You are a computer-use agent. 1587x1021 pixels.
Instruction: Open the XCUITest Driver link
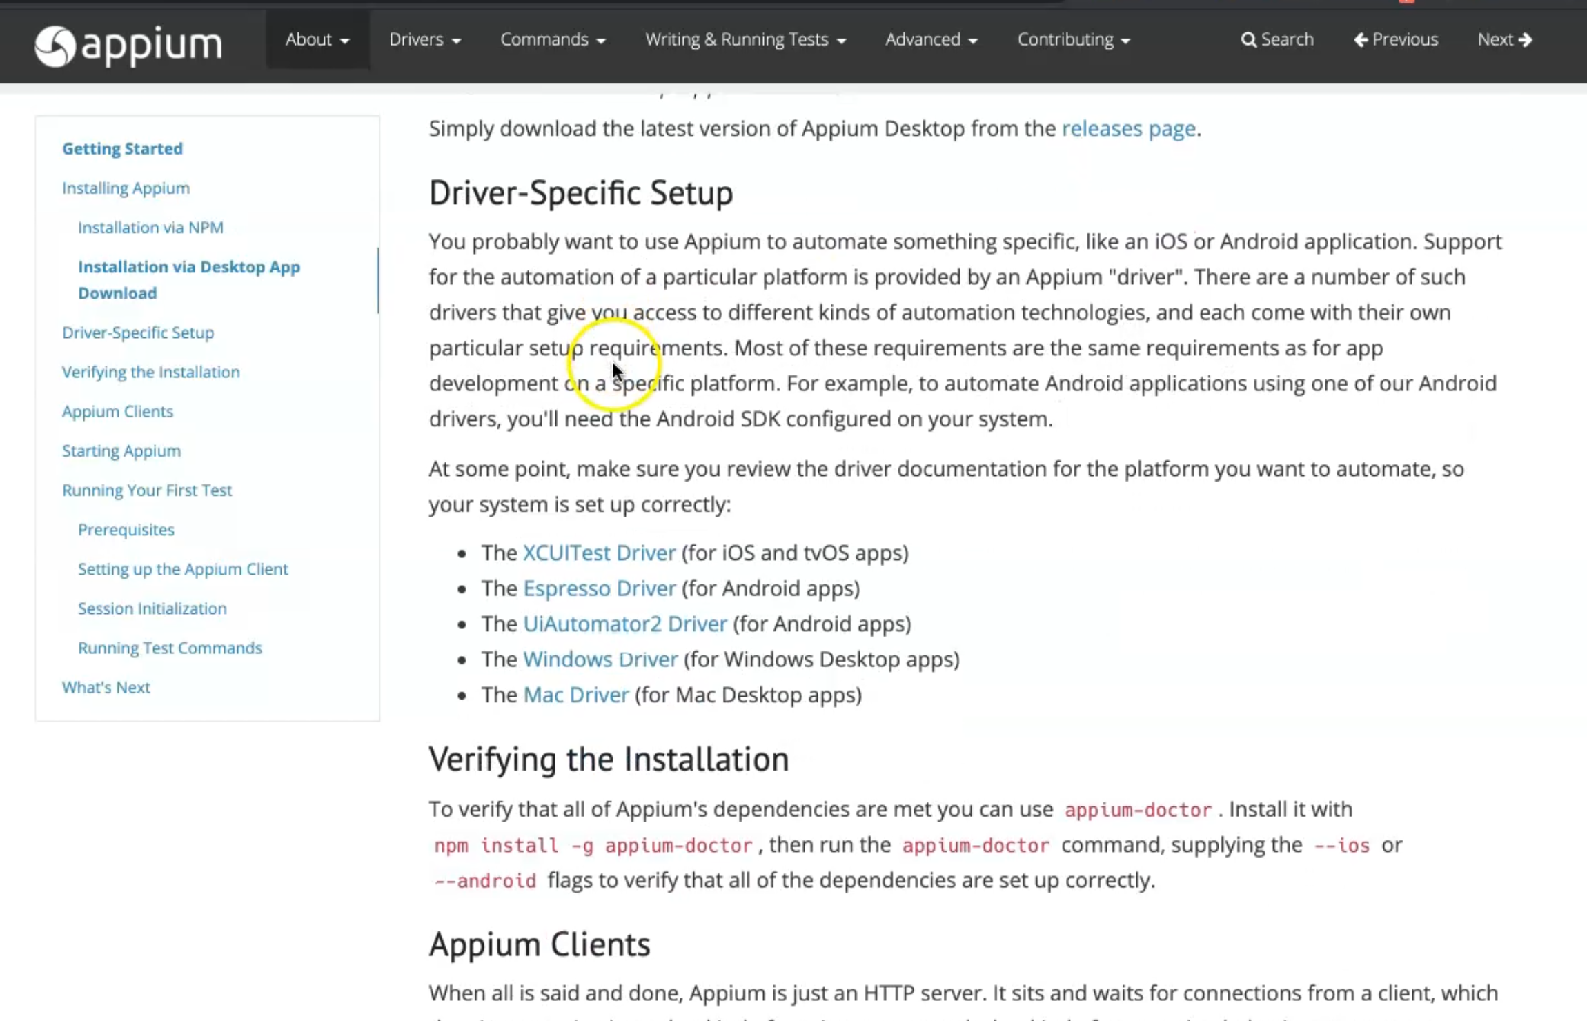tap(599, 553)
